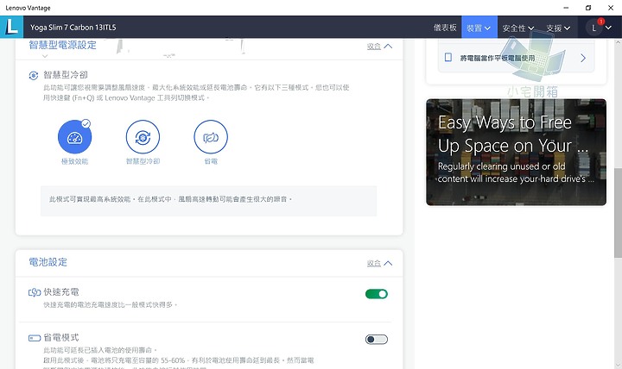The image size is (622, 369).
Task: Click the 省電模式 battery icon
Action: click(35, 338)
